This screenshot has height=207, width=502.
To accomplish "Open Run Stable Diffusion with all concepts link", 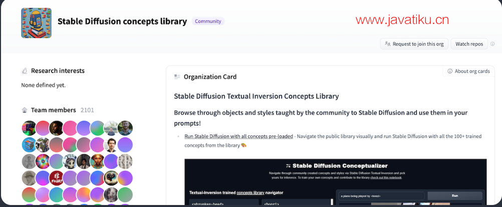I will point(238,136).
